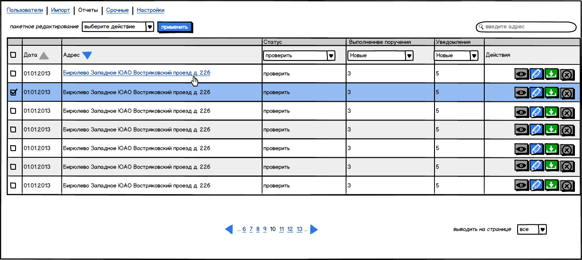Switch to the Настройки tab
582x260 pixels.
150,10
